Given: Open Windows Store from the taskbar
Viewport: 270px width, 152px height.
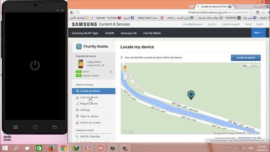Looking at the screenshot, I should [39, 148].
